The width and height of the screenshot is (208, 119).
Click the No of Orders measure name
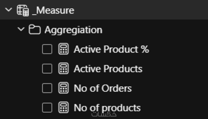pos(103,88)
